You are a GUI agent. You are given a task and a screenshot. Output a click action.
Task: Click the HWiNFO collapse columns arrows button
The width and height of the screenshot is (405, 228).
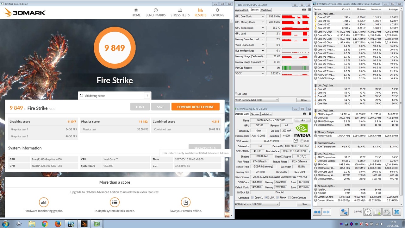326,212
